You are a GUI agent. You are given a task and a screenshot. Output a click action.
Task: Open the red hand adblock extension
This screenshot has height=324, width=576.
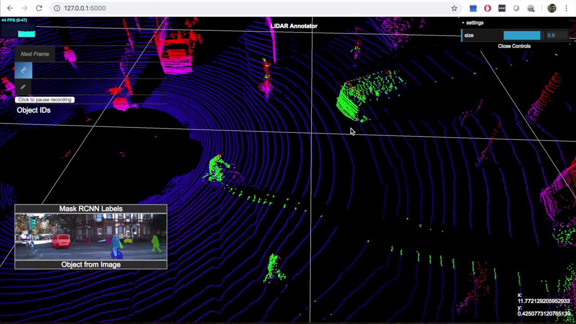(x=487, y=8)
